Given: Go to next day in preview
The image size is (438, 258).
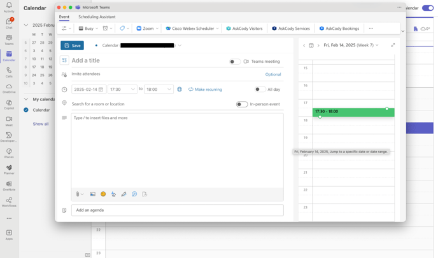Looking at the screenshot, I should click(318, 46).
